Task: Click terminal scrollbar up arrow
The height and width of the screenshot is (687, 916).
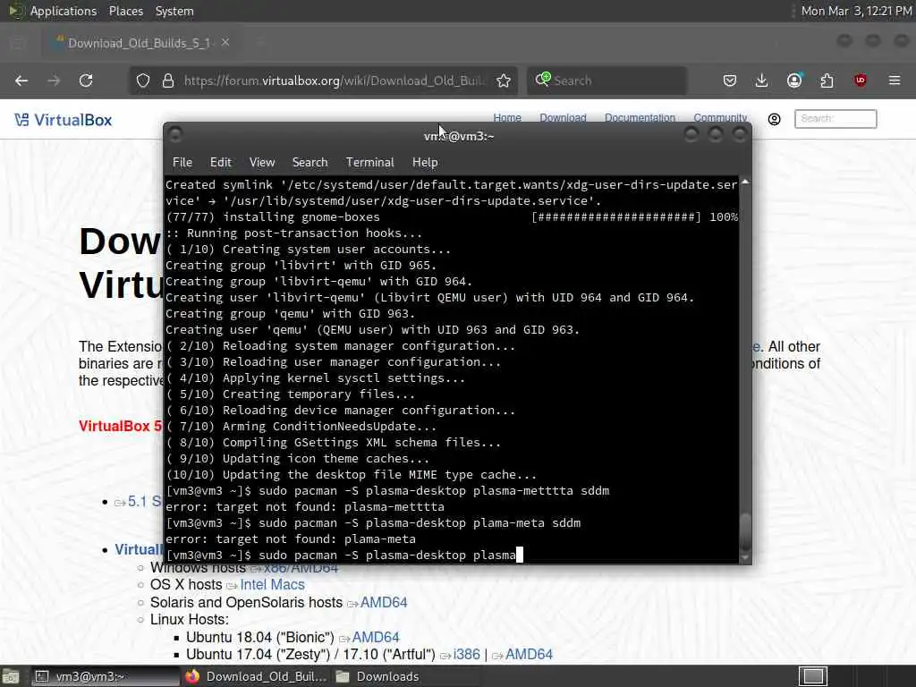Action: click(745, 182)
